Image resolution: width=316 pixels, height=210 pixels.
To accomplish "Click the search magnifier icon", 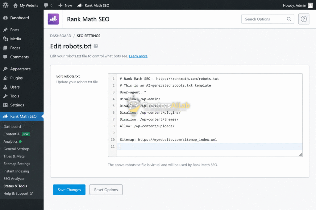I will (289, 19).
